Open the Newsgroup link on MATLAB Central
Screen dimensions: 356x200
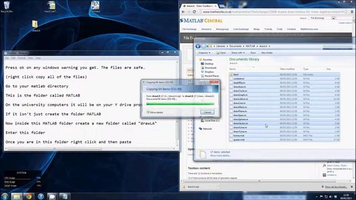point(222,29)
